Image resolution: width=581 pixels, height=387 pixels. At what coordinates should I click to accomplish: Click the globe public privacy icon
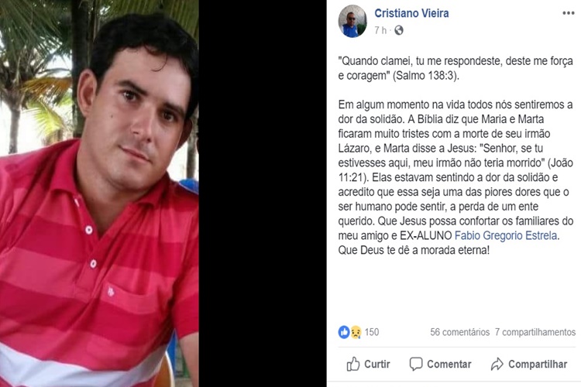click(x=399, y=30)
